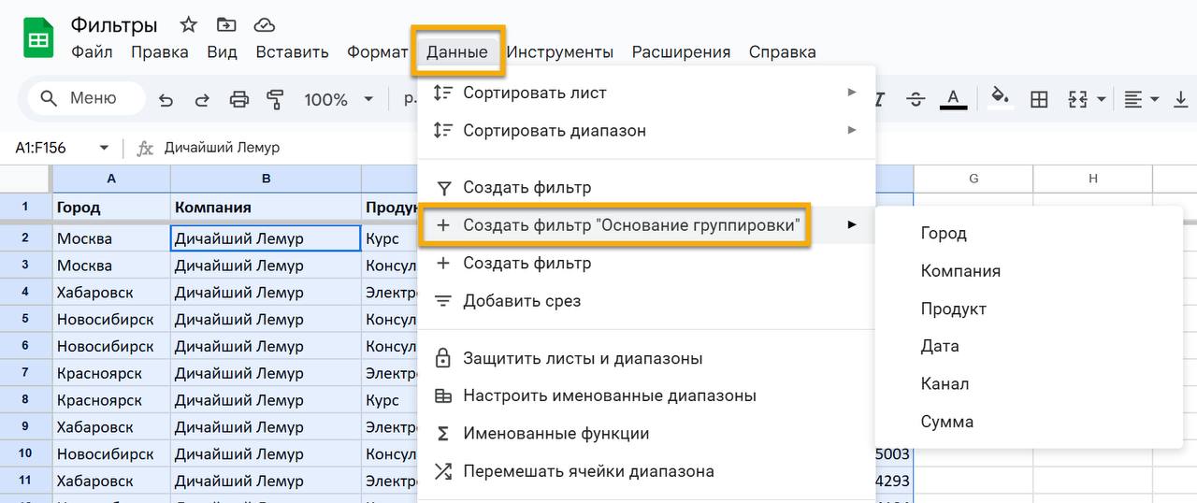This screenshot has height=503, width=1197.
Task: Open the 100% zoom dropdown
Action: coord(338,99)
